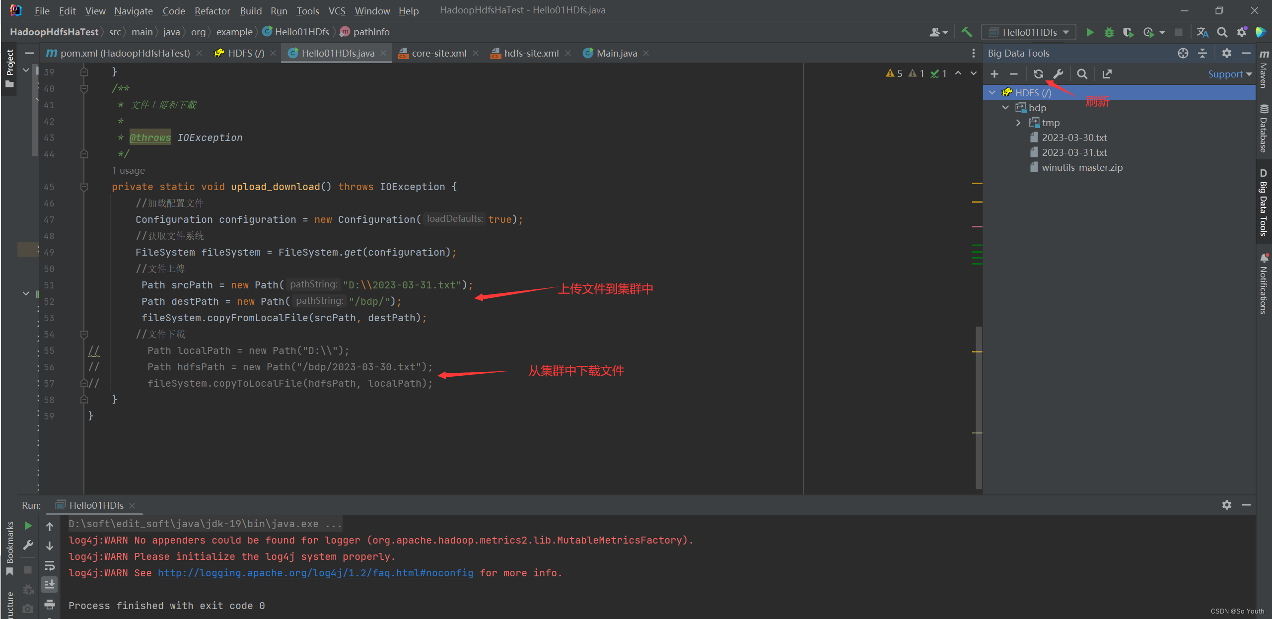The image size is (1272, 619).
Task: Open Search Everywhere magnifier in top toolbar
Action: pos(1222,32)
